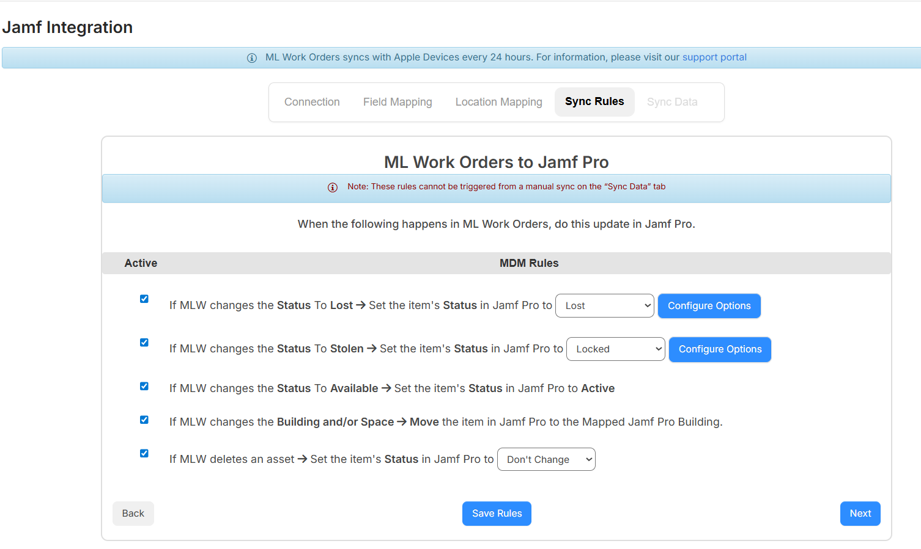Open the support portal link

coord(714,57)
